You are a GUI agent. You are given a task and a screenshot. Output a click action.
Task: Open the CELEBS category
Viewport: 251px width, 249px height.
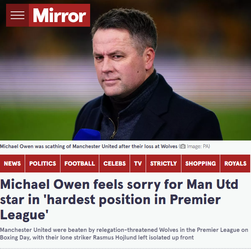pos(114,163)
